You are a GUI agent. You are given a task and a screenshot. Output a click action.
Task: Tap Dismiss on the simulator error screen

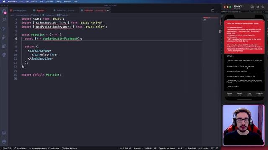(x=229, y=94)
